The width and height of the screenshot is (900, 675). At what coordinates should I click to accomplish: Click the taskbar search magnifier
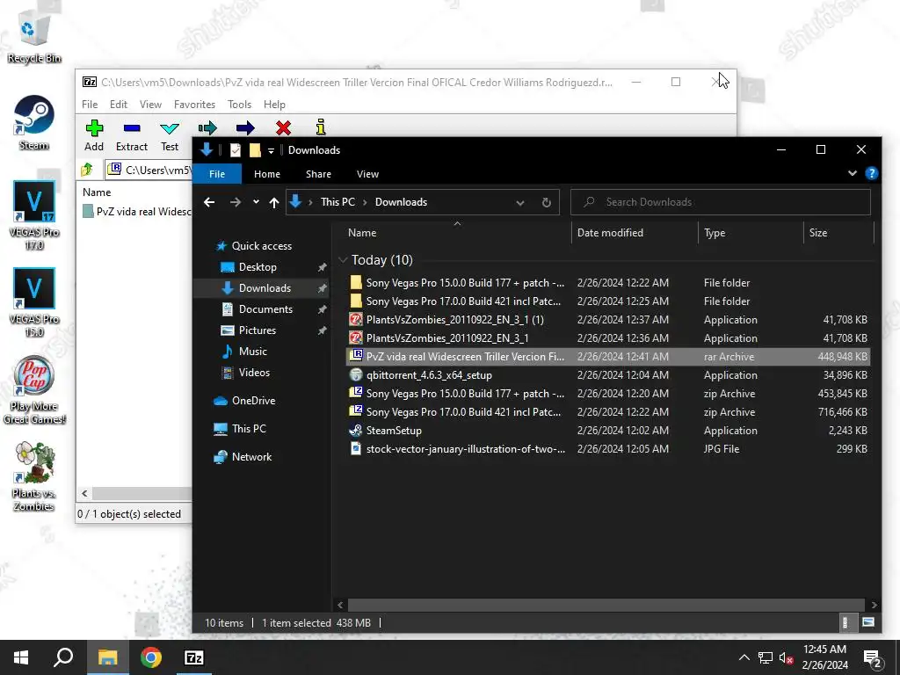(x=63, y=657)
